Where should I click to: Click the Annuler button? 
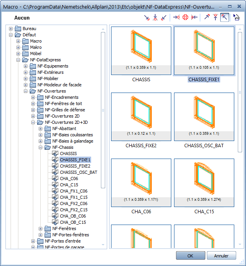[x=221, y=255]
